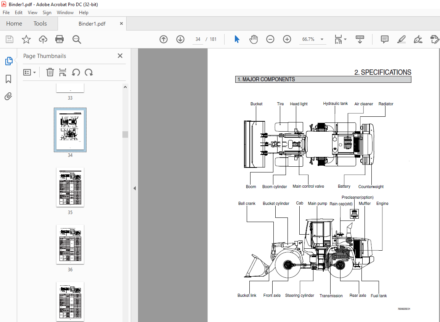Click the "Bucket cylinder" label
Image resolution: width=440 pixels, height=322 pixels.
pyautogui.click(x=276, y=203)
